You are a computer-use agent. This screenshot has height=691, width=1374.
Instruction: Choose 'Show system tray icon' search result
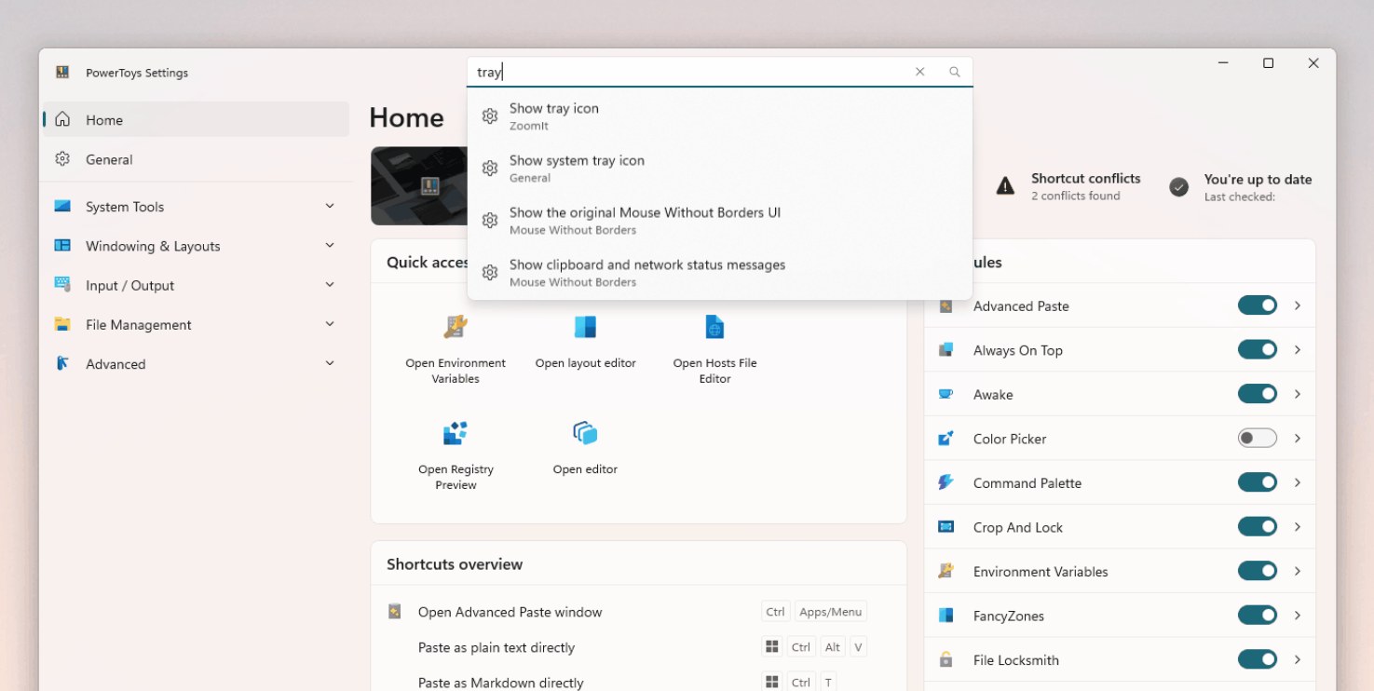[x=577, y=168]
